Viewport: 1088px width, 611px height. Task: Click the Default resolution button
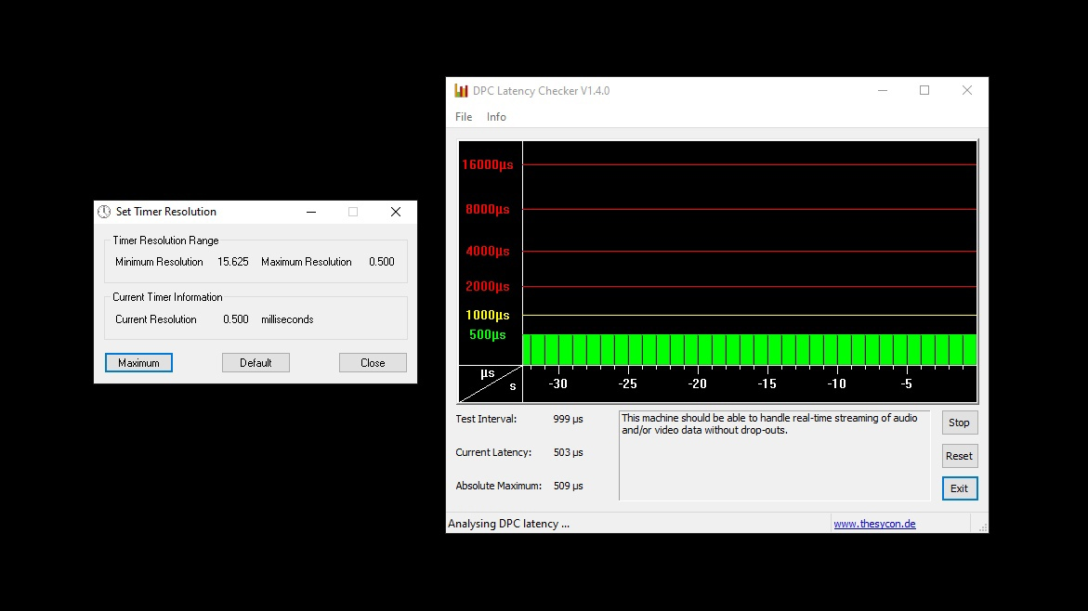click(256, 363)
